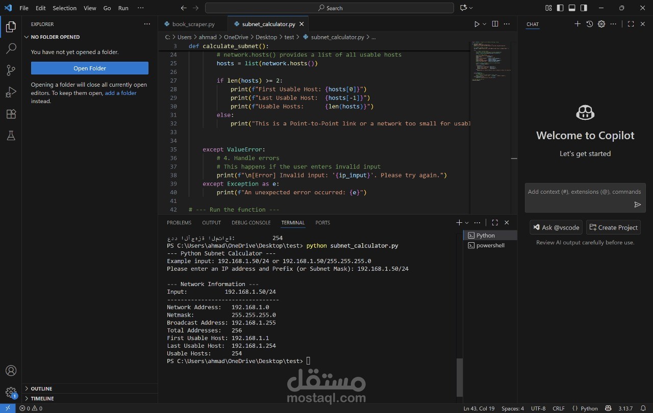Expand the Timeline section

click(x=90, y=398)
